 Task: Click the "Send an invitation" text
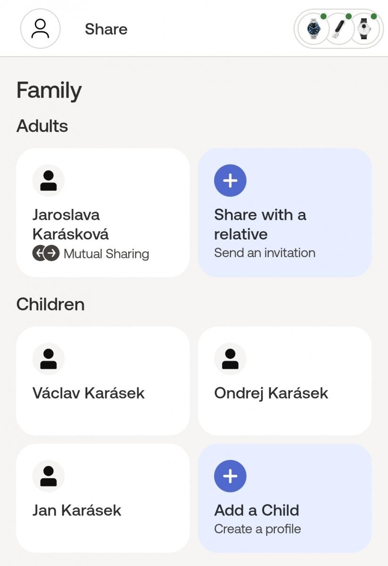[x=264, y=253]
